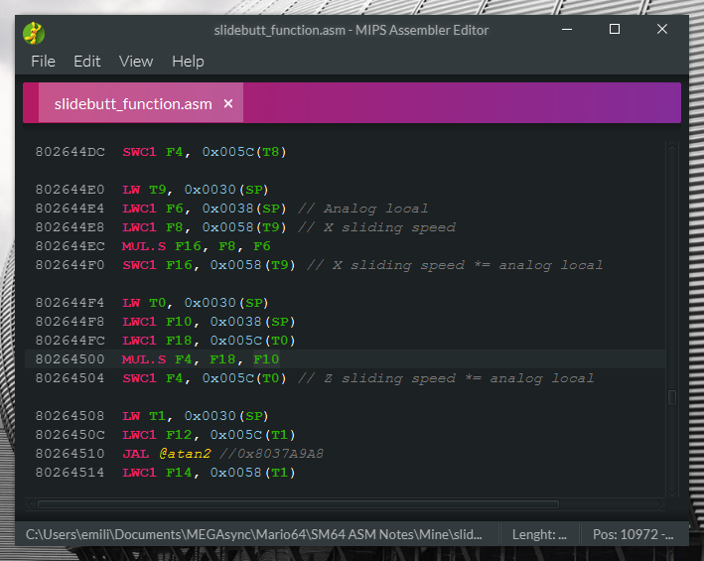Click the vertical scrollbar up arrow

[672, 146]
